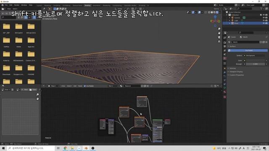Screen dimensions: 269x151
Task: Select rendered viewport shading mode
Action: [x=217, y=12]
